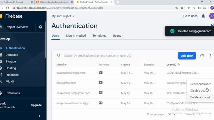Open the Templates tab
Screen dimensions: 214x120
tap(99, 36)
